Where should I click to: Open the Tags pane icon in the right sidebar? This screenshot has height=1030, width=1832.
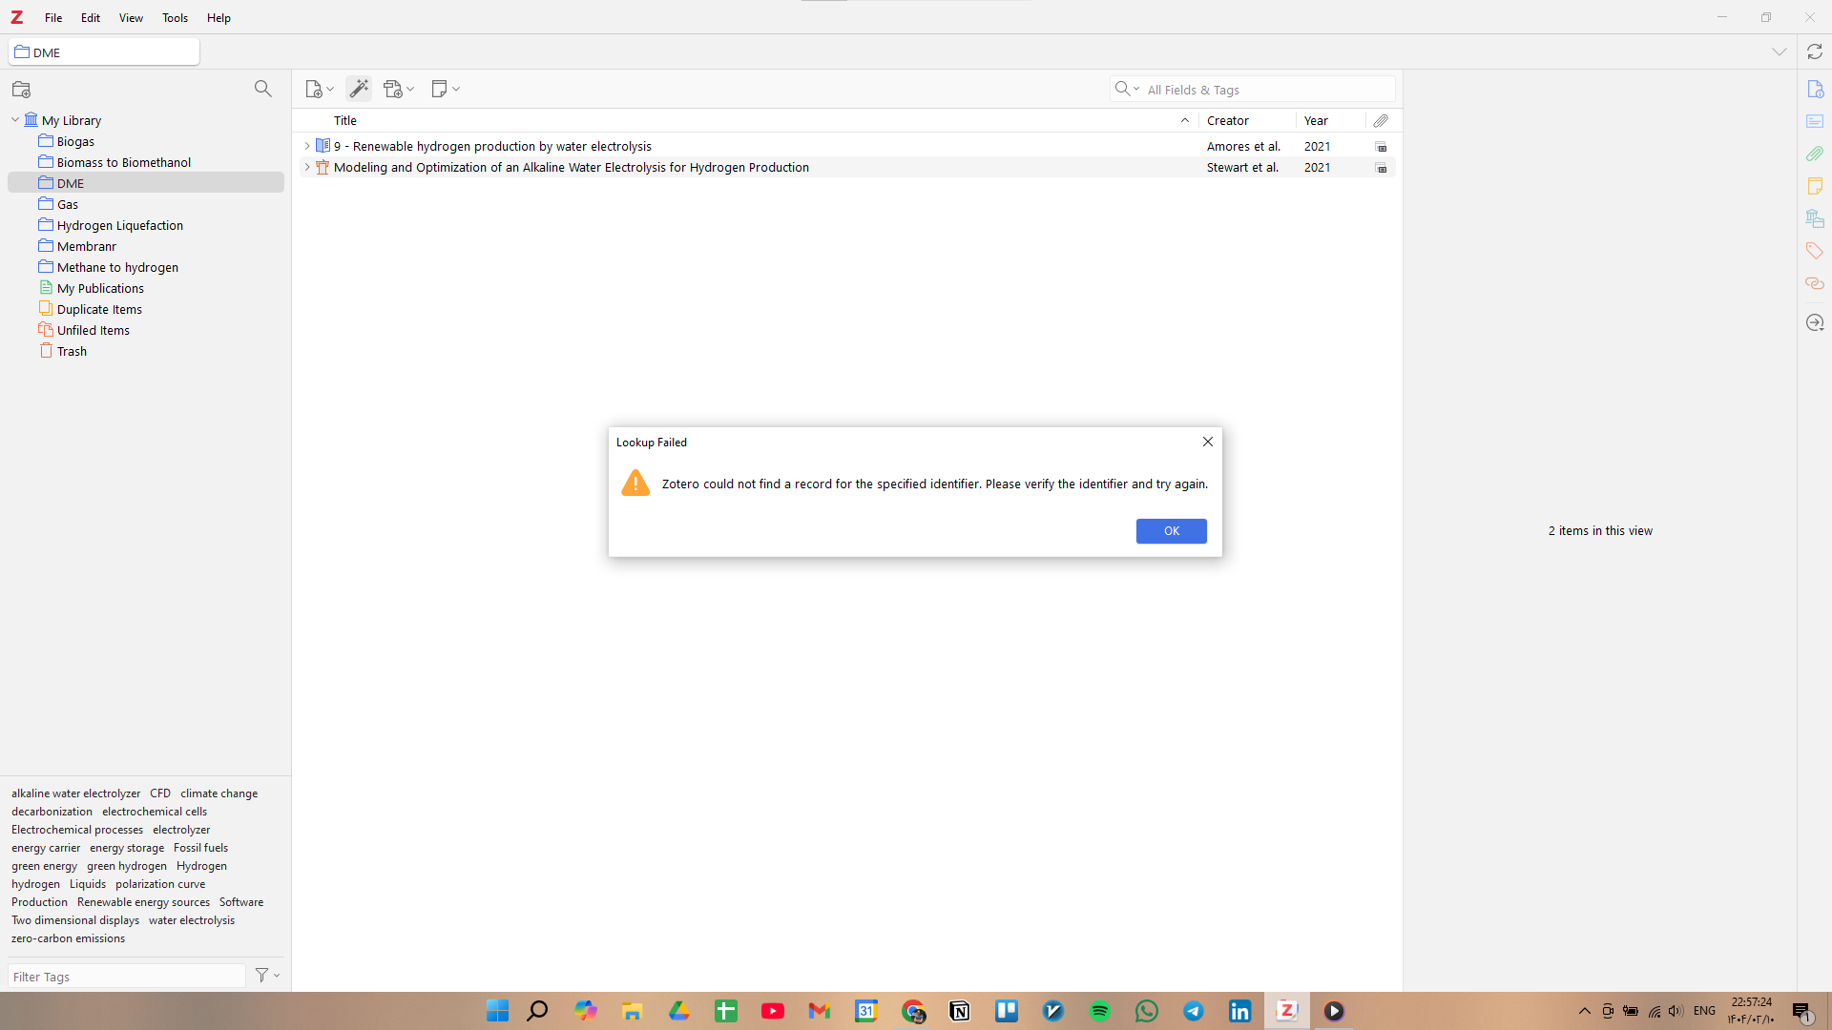(1814, 251)
